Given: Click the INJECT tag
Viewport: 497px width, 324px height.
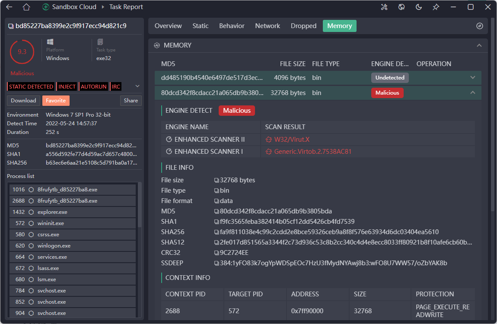Looking at the screenshot, I should 67,86.
